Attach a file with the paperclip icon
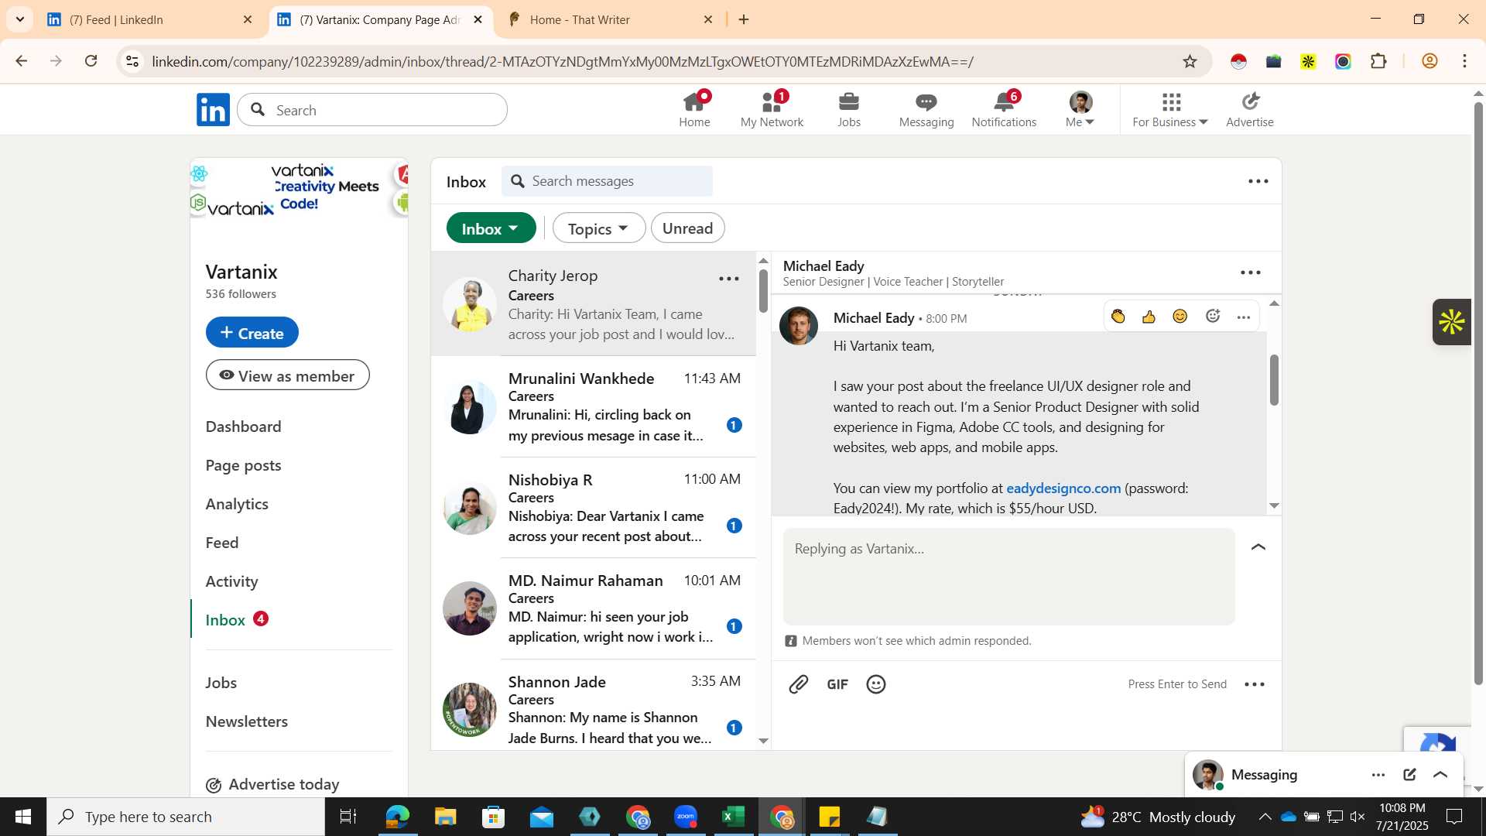The height and width of the screenshot is (836, 1486). (799, 684)
